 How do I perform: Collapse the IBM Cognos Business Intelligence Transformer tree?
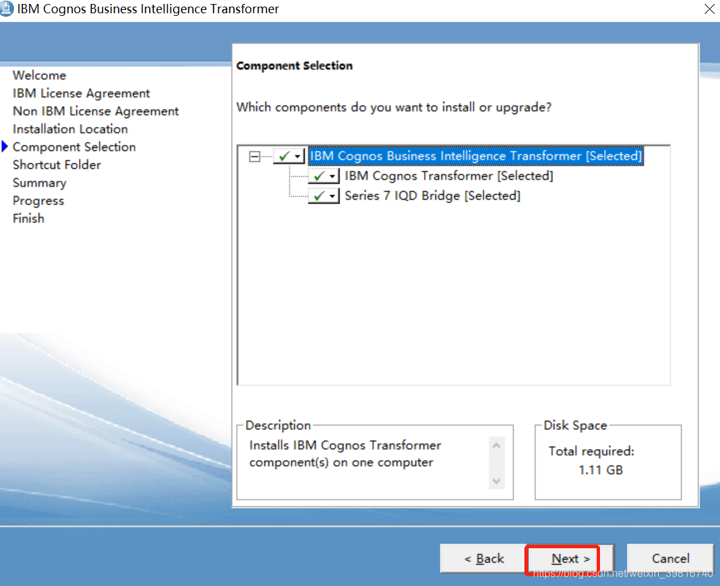coord(255,156)
